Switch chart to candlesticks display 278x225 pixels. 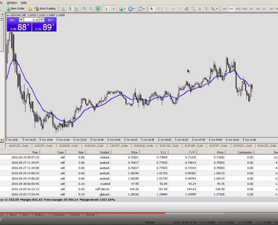(x=70, y=9)
